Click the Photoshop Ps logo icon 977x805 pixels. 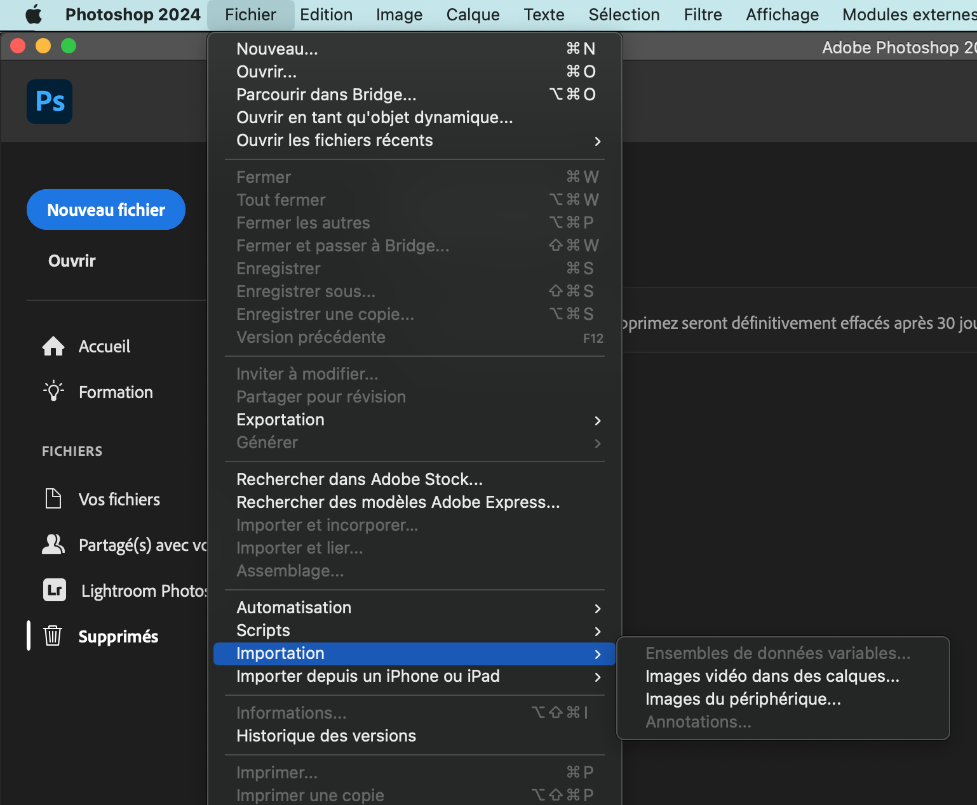point(50,102)
